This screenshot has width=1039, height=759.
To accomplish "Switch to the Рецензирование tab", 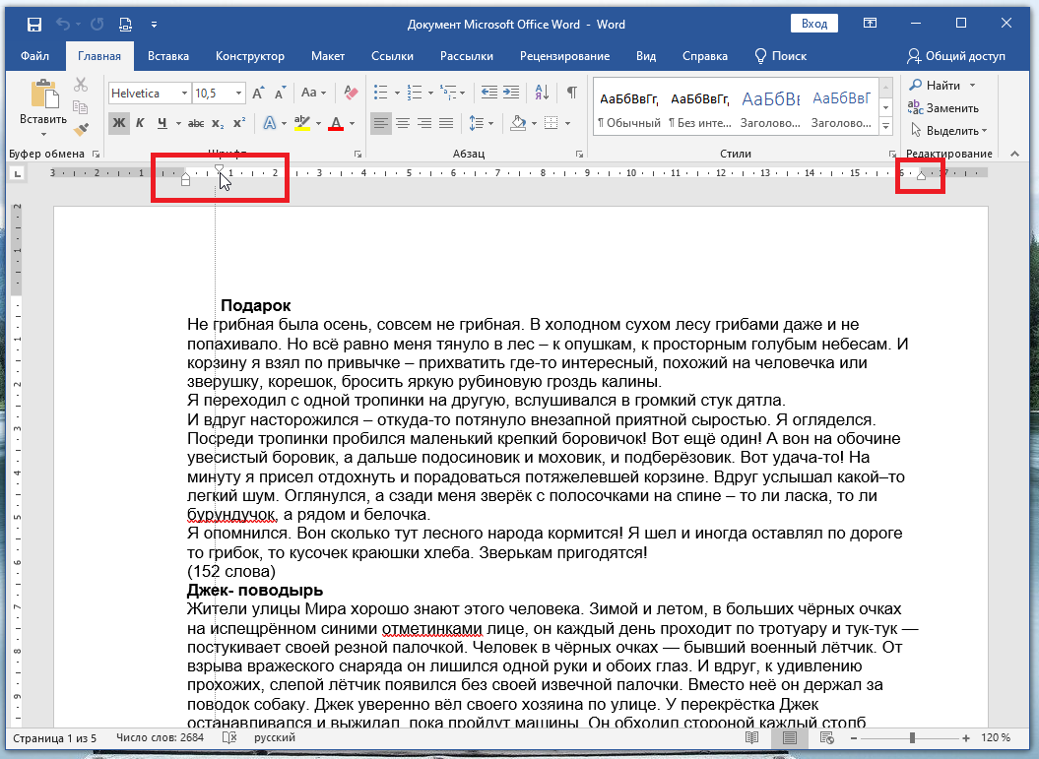I will [564, 56].
